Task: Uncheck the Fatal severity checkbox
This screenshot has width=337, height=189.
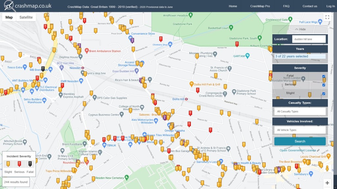Action: click(x=324, y=76)
